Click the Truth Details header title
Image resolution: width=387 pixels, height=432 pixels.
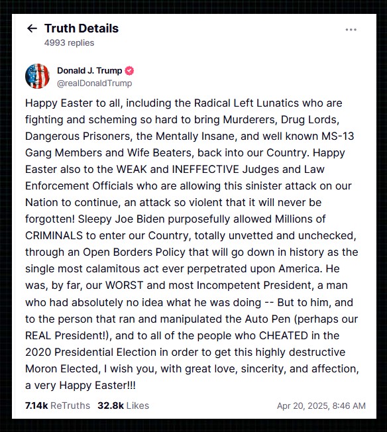tap(82, 28)
